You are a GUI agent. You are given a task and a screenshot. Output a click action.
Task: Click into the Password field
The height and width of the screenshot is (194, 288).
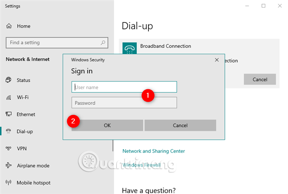(x=124, y=103)
